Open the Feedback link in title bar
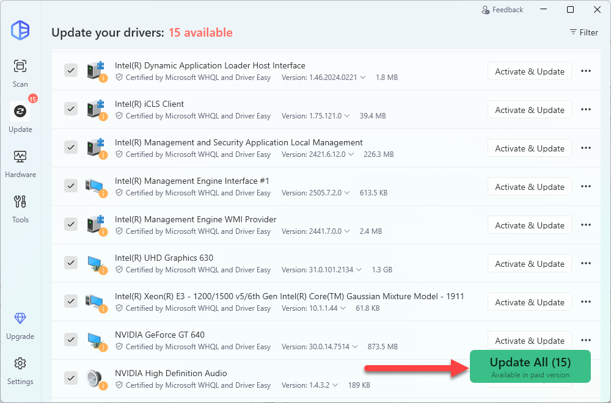The image size is (611, 403). 502,10
